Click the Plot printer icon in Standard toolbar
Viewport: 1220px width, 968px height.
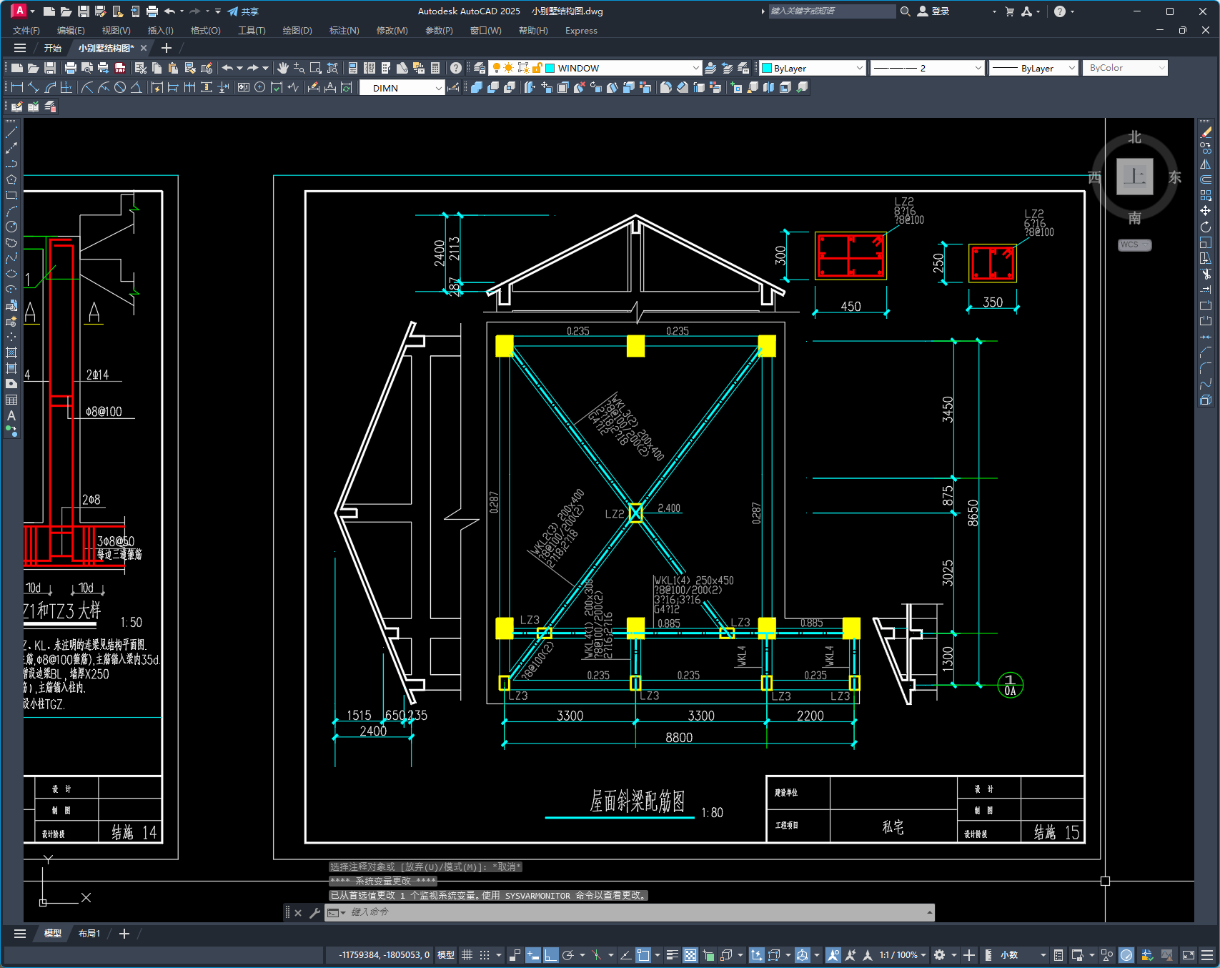[70, 68]
